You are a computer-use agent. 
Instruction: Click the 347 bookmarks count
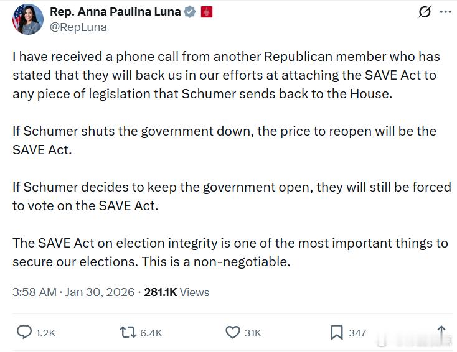pos(357,333)
